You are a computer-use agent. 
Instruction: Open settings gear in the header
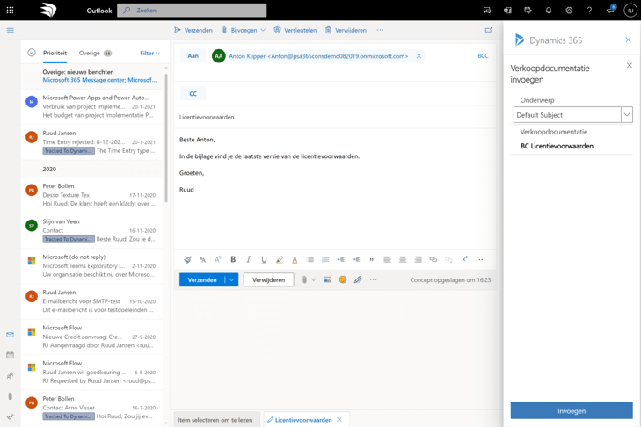pyautogui.click(x=569, y=11)
